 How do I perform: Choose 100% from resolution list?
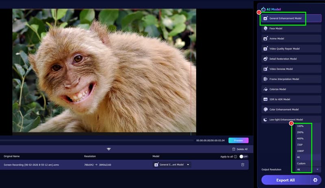click(300, 126)
